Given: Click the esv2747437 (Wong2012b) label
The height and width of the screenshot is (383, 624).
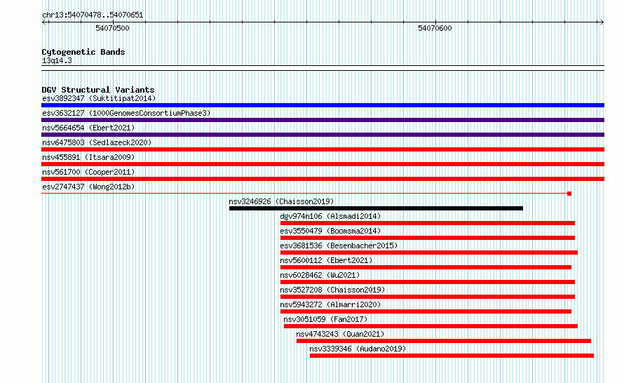Looking at the screenshot, I should click(88, 187).
